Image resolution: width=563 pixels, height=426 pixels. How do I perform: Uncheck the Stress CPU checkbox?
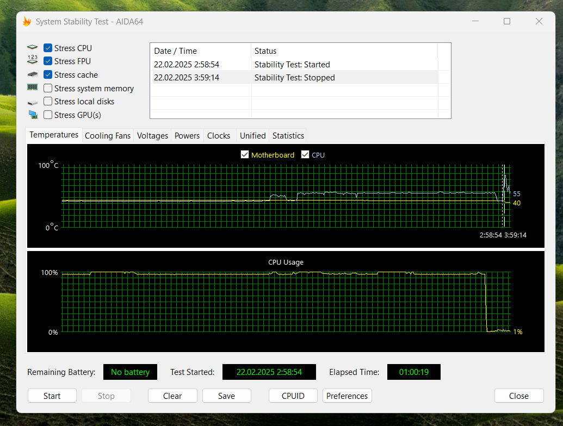tap(48, 48)
